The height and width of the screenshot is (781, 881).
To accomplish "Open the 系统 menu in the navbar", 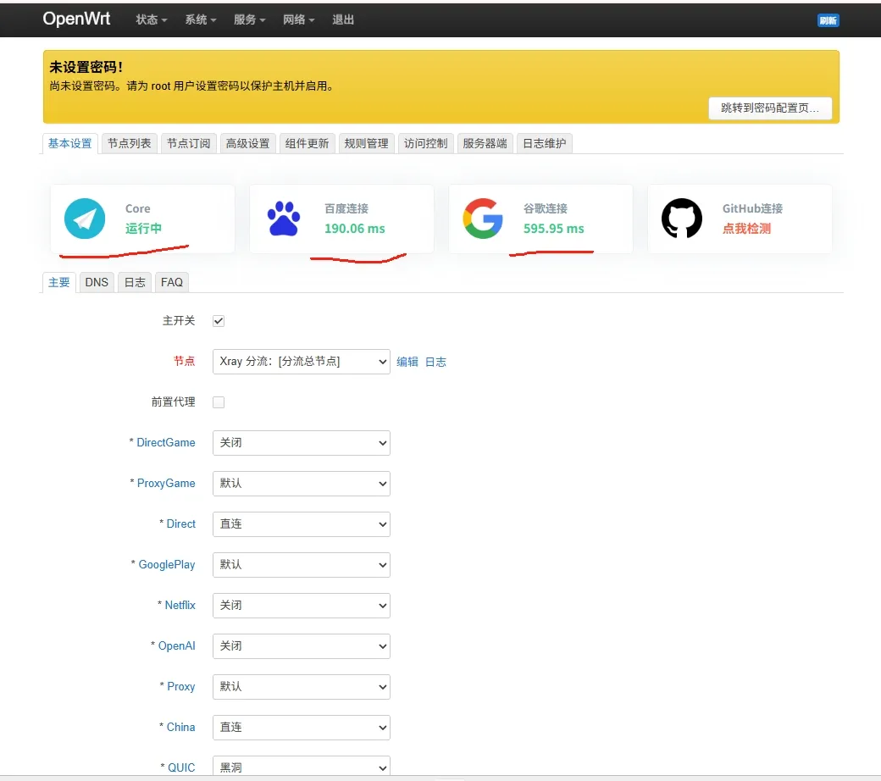I will tap(201, 19).
